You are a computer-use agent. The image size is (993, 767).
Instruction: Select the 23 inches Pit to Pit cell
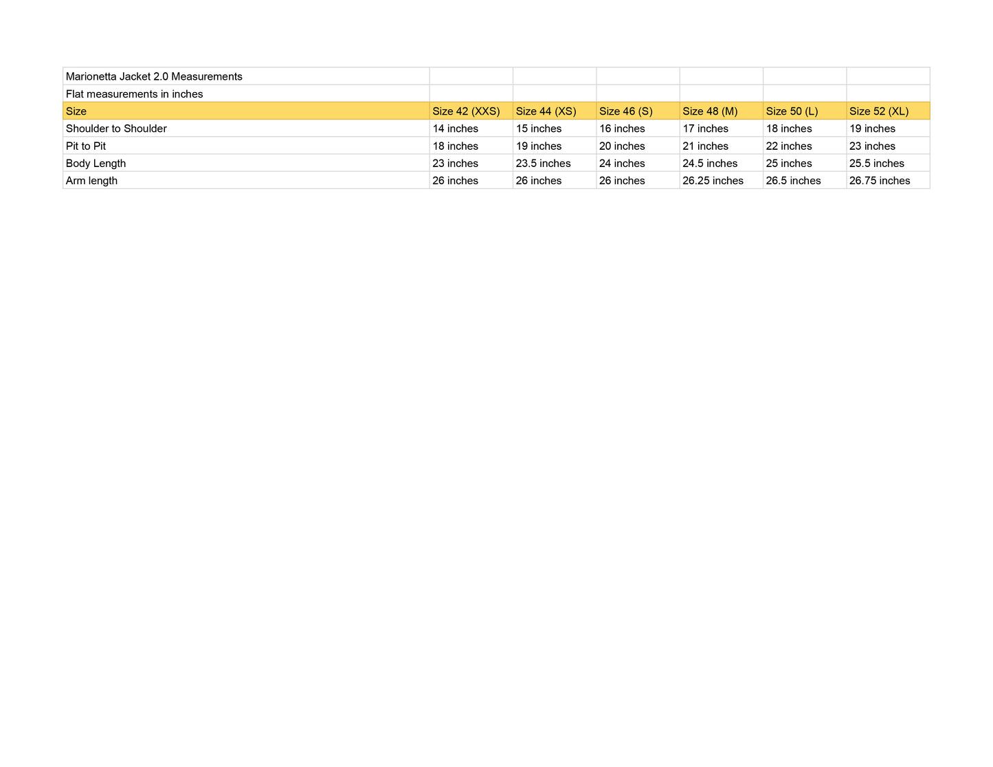tap(873, 146)
